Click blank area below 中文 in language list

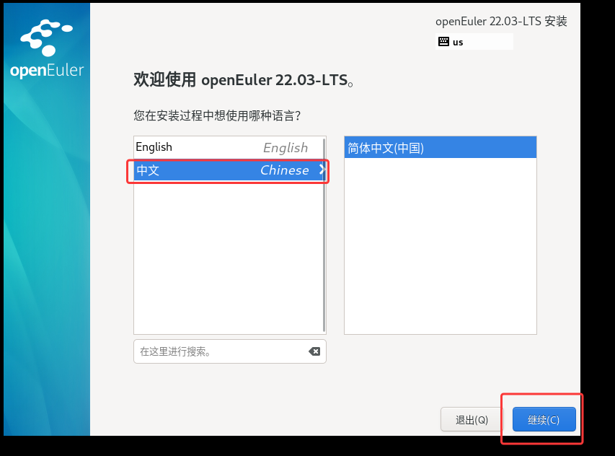[x=229, y=258]
